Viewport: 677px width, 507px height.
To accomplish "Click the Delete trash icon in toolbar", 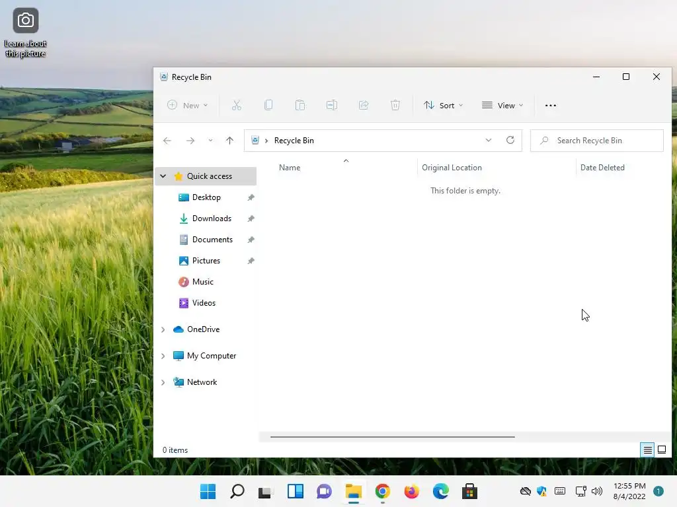I will 395,105.
